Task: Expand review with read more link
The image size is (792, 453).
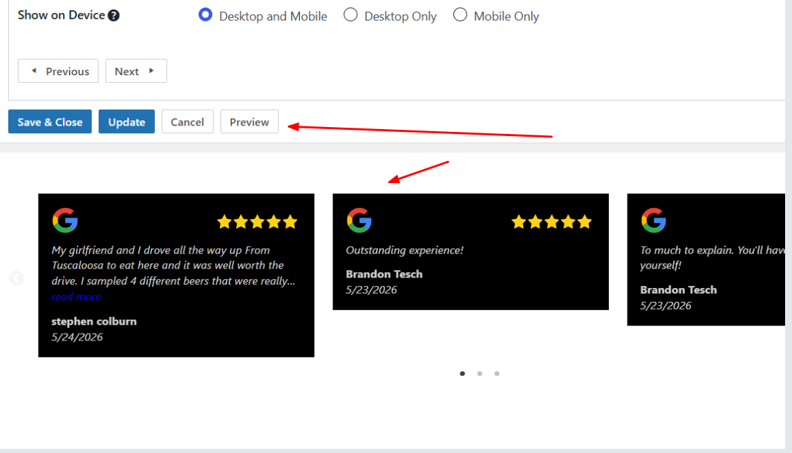Action: coord(76,297)
